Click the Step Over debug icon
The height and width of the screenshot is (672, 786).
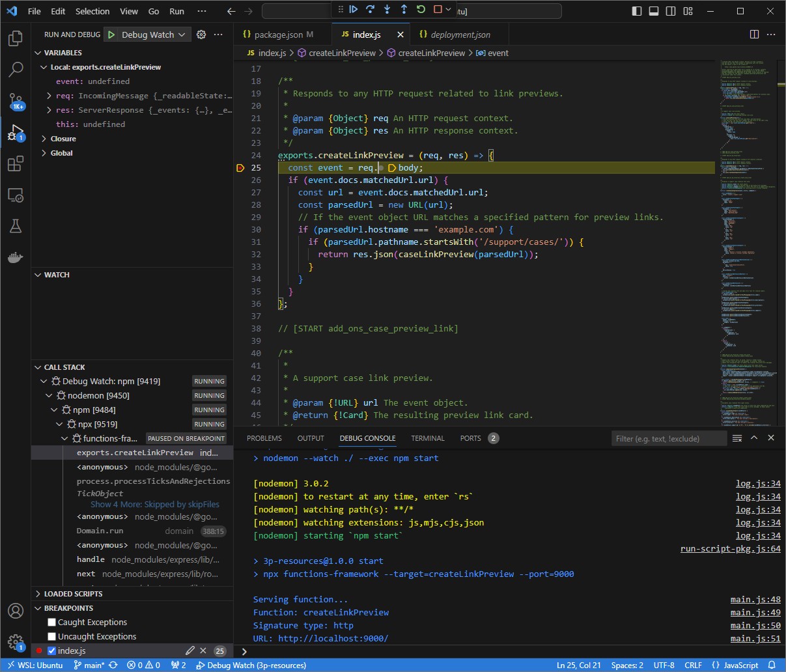pyautogui.click(x=371, y=9)
